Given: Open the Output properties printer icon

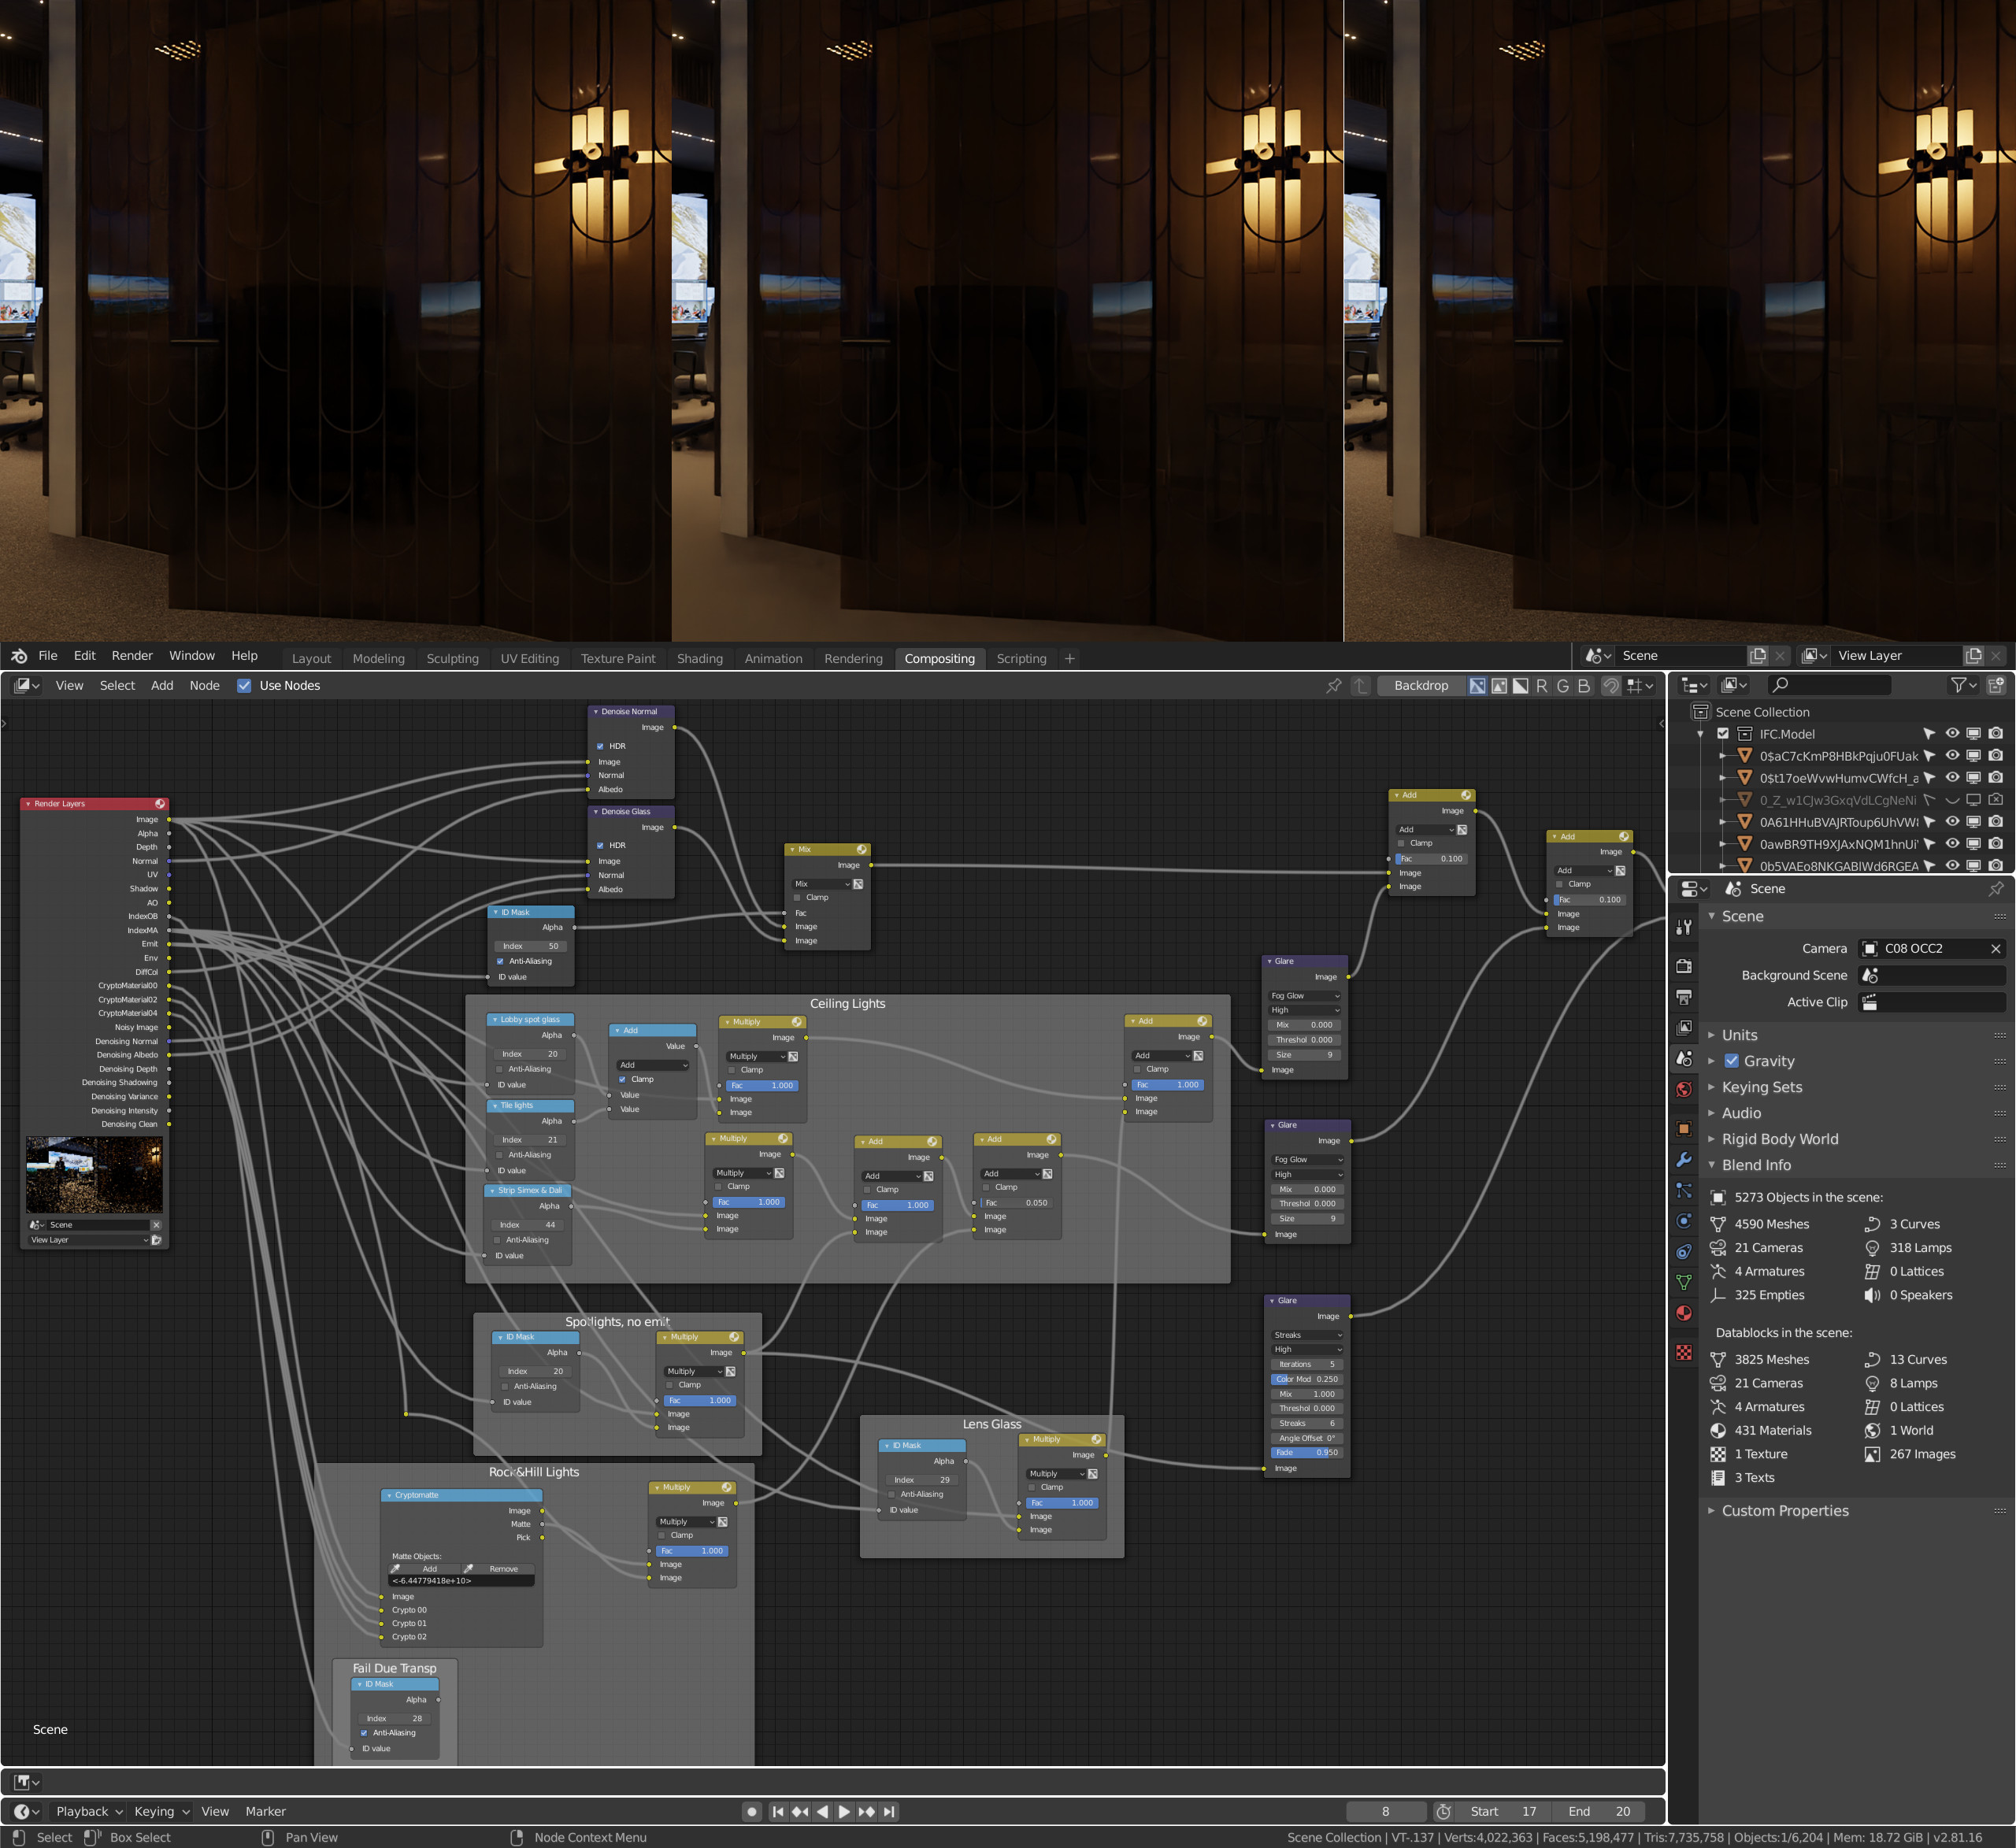Looking at the screenshot, I should tap(1684, 997).
